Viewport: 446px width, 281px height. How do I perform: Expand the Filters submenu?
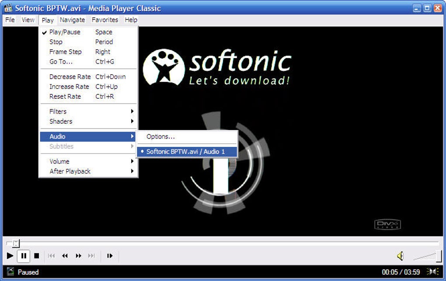(88, 111)
